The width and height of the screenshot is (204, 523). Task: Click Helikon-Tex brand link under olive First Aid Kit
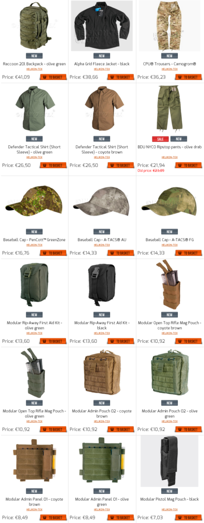34,333
